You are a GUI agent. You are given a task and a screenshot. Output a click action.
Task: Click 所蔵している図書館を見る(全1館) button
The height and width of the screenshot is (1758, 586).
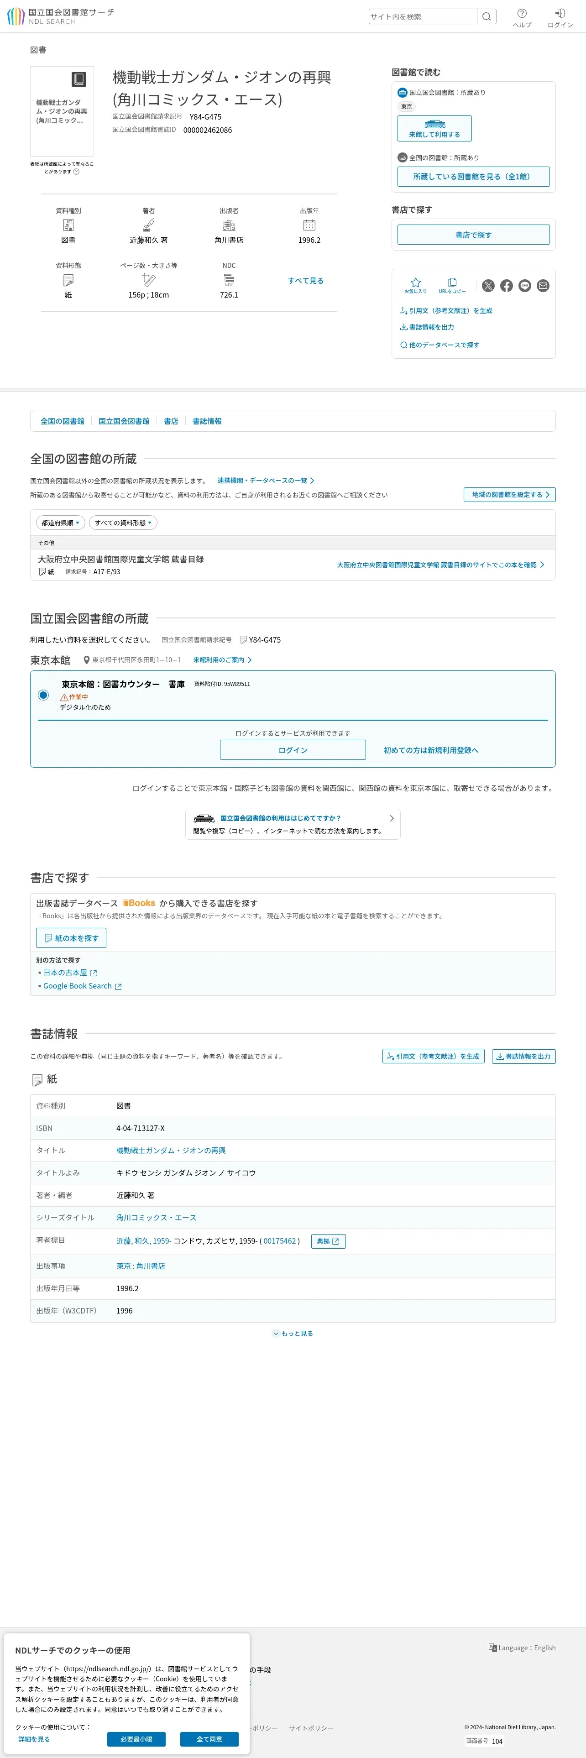coord(473,176)
